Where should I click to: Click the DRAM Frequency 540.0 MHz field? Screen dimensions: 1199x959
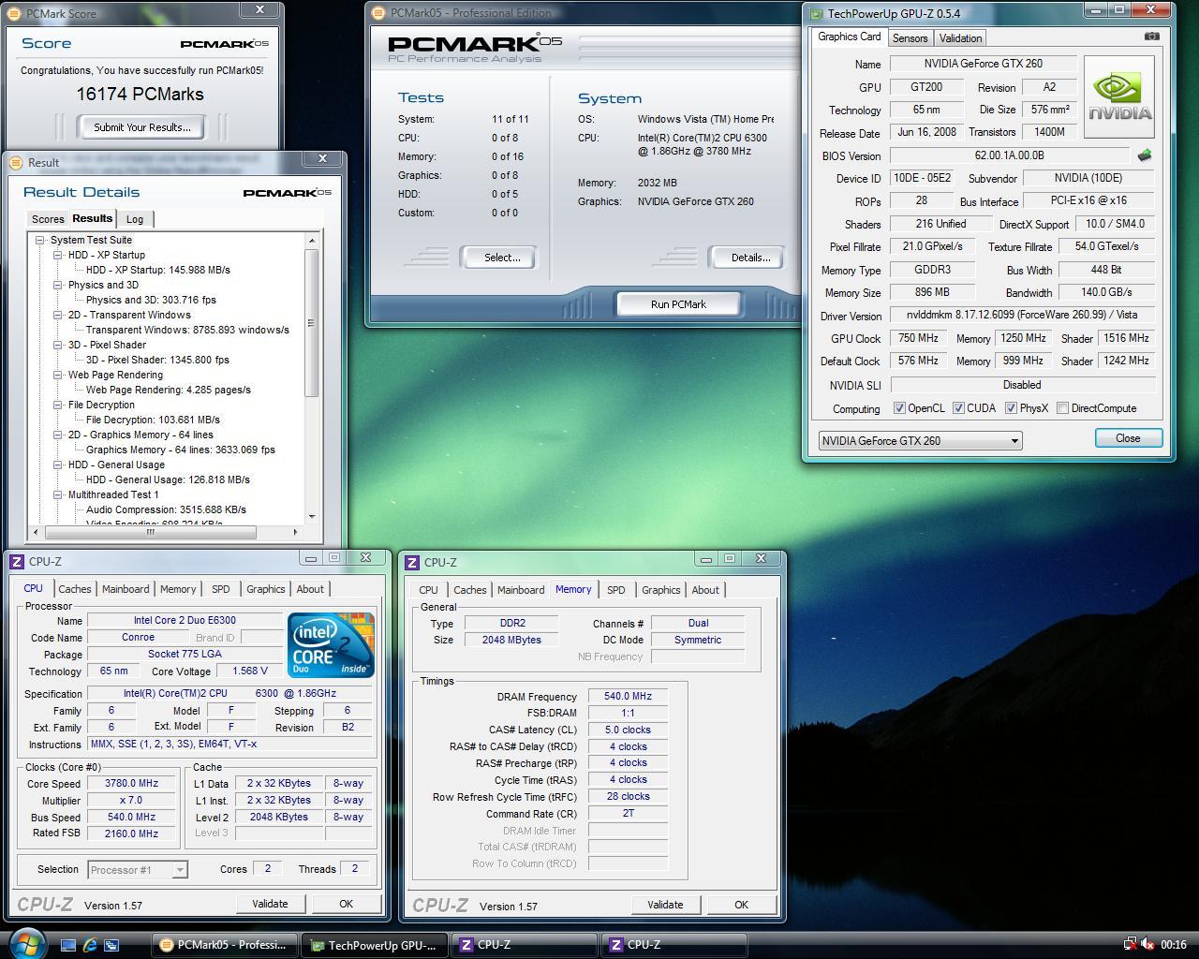pyautogui.click(x=628, y=697)
